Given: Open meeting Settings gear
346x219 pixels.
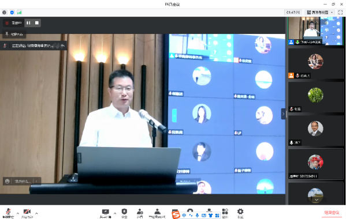Looking at the screenshot, I should [240, 213].
